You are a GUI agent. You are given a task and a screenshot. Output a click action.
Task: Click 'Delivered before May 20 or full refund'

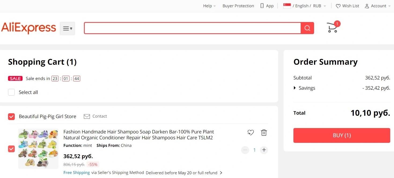pos(182,173)
